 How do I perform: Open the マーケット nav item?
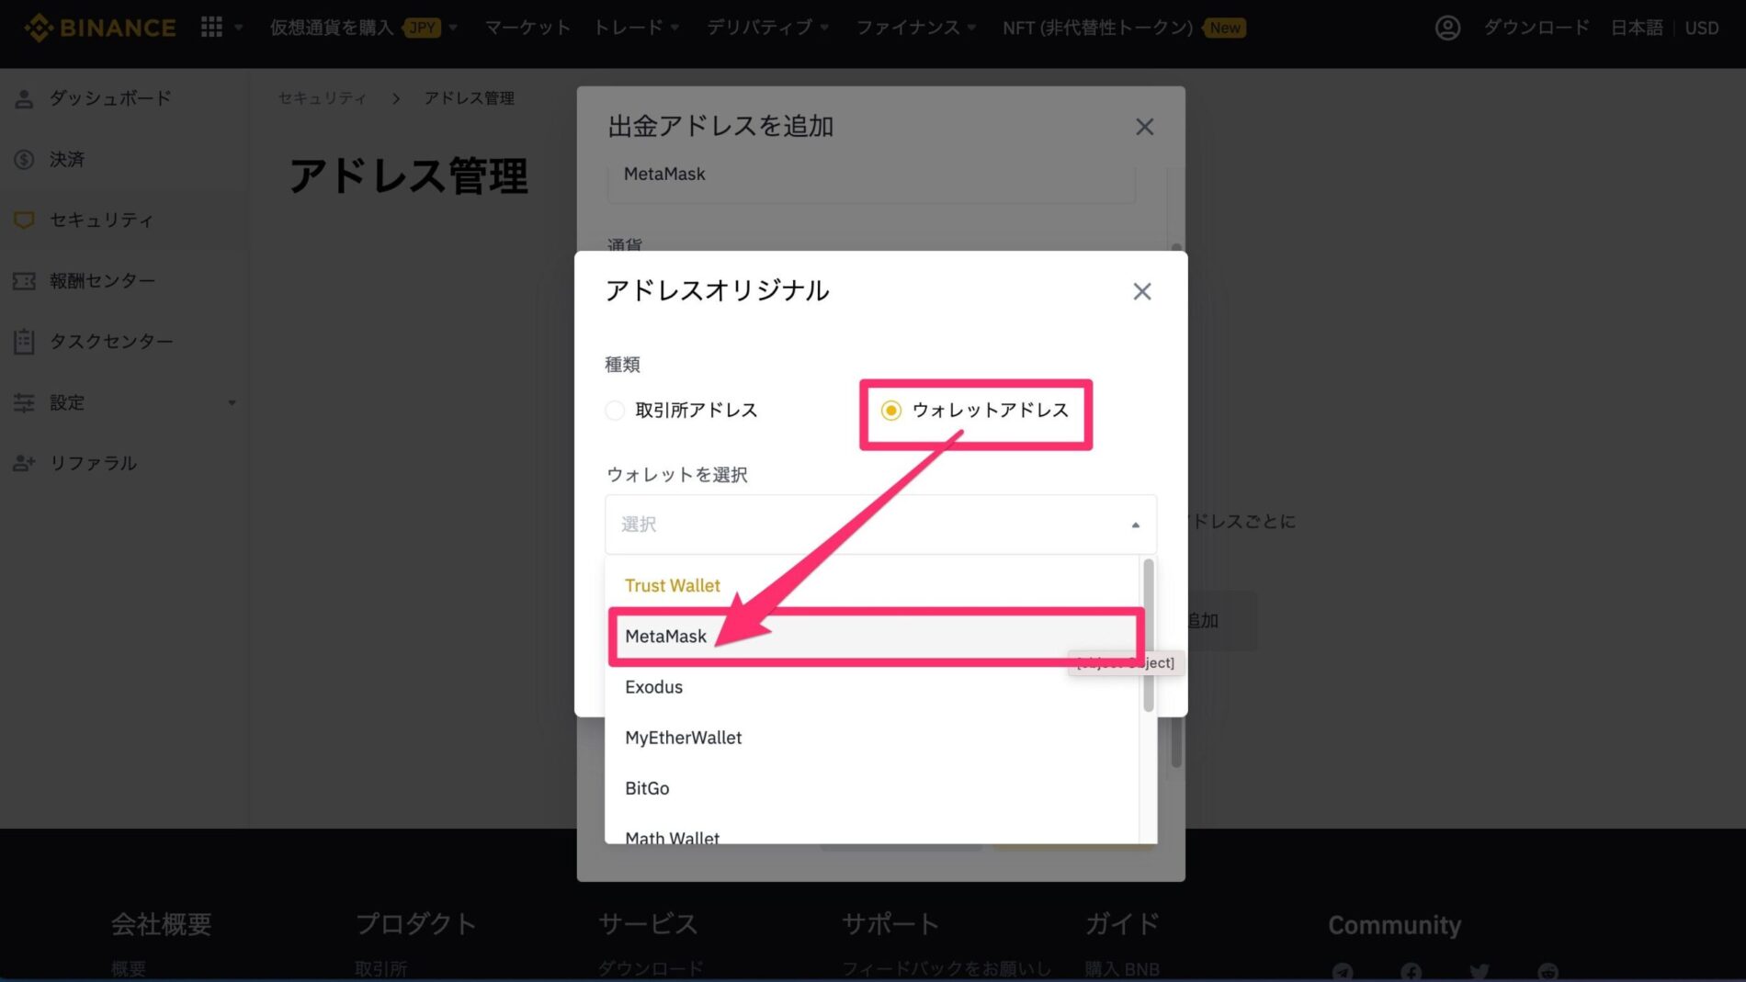(x=527, y=28)
